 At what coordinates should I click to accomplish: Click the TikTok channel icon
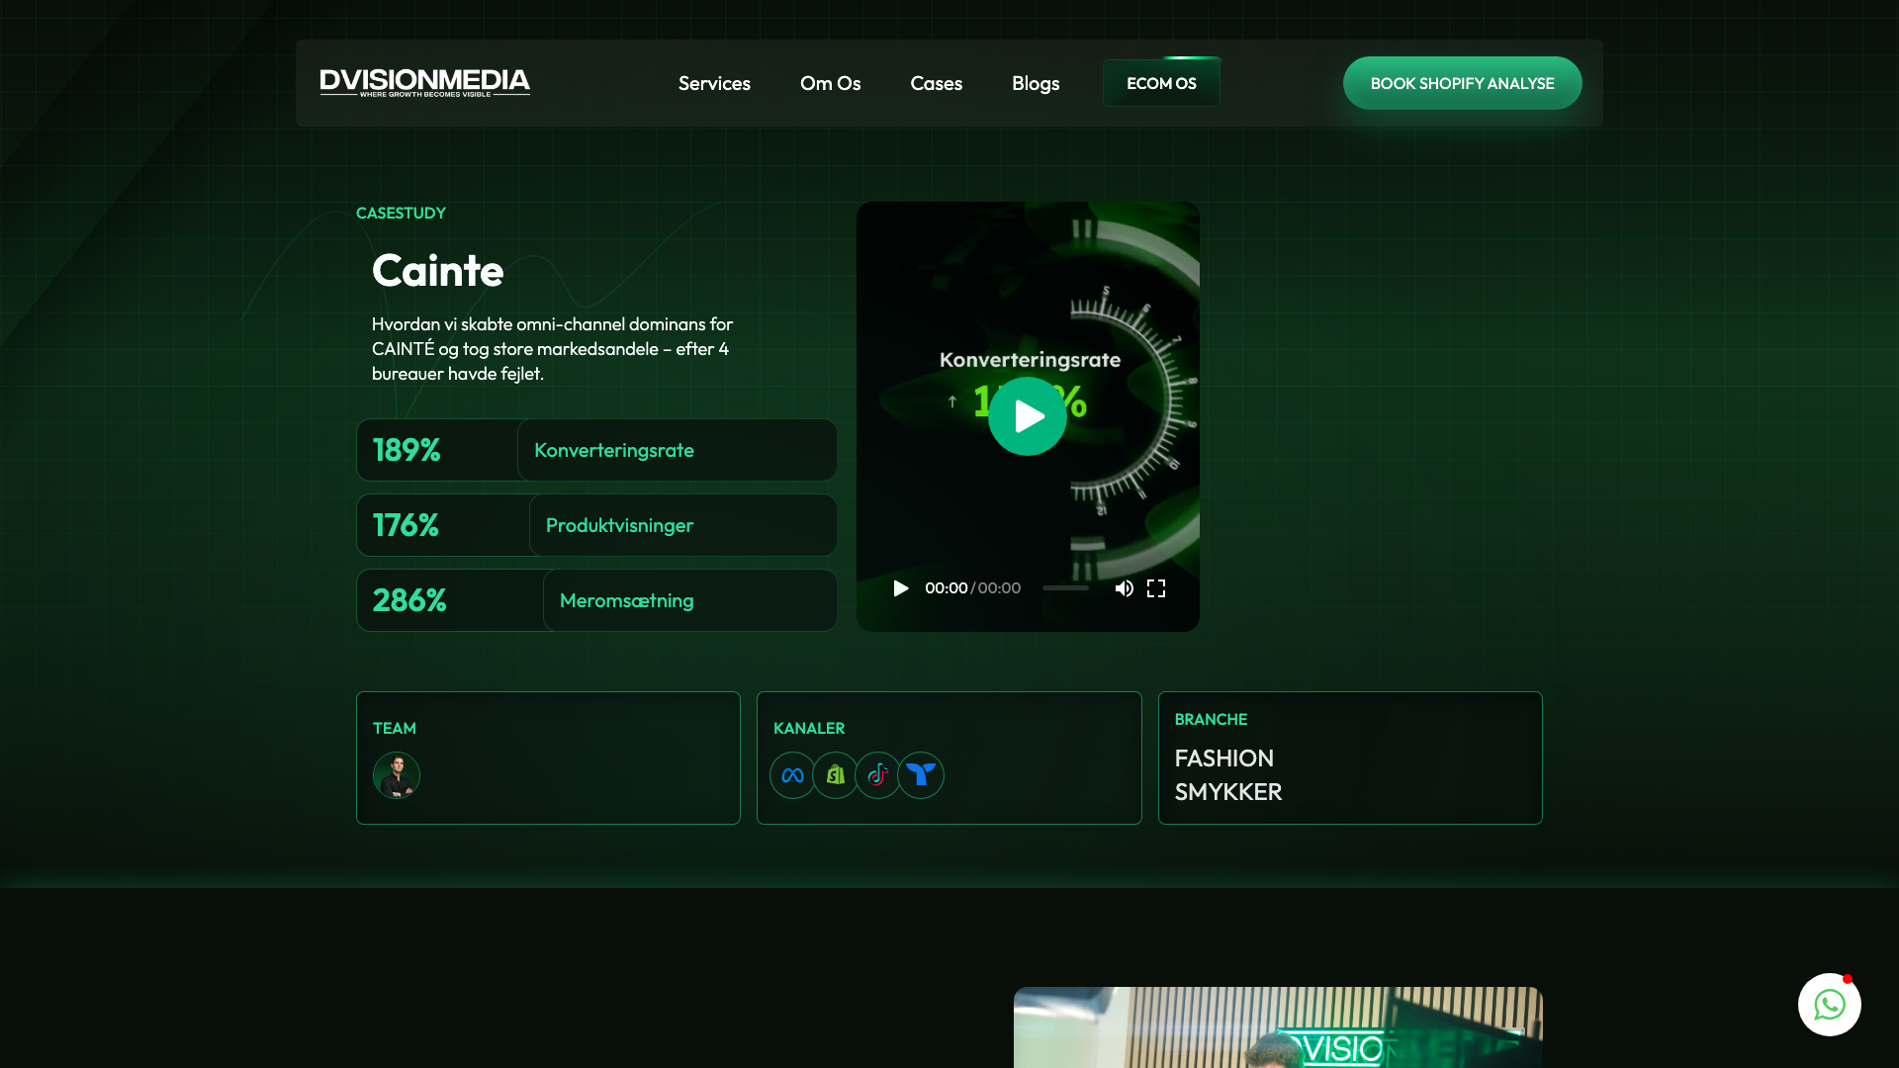point(878,775)
